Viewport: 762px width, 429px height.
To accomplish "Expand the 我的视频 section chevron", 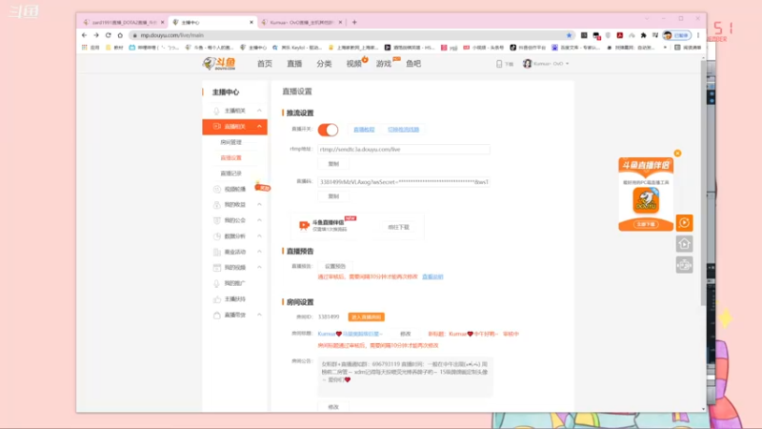I will (259, 268).
